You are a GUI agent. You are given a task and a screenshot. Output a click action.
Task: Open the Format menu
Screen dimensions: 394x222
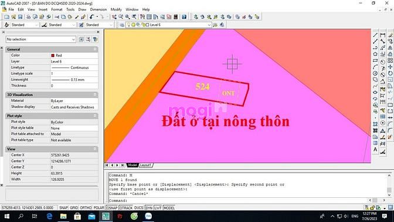coord(57,9)
